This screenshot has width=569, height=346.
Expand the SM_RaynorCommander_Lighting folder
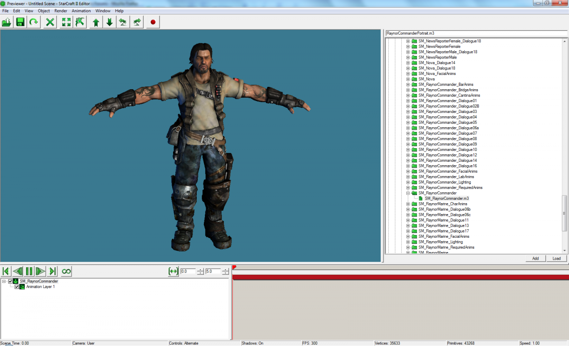pos(408,182)
